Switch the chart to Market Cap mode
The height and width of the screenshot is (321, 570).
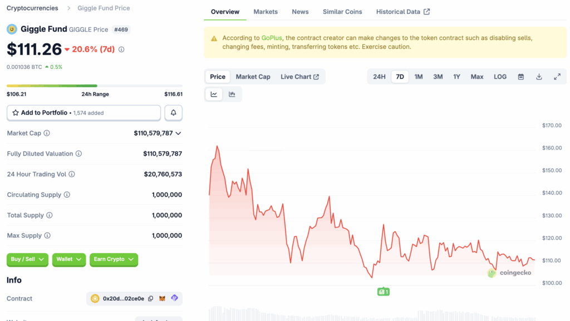pos(253,77)
